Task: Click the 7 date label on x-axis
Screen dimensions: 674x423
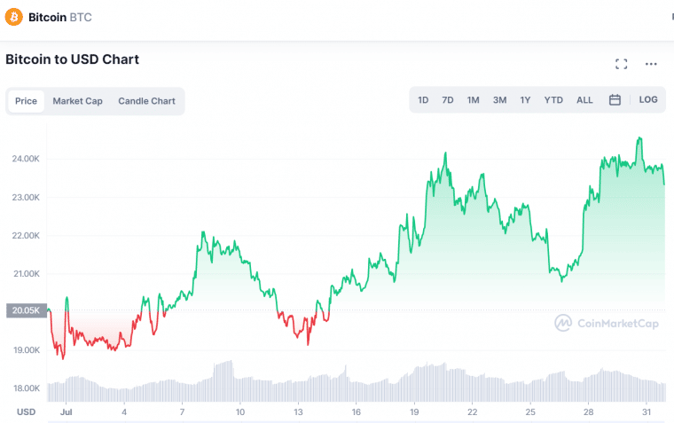Action: click(x=183, y=411)
